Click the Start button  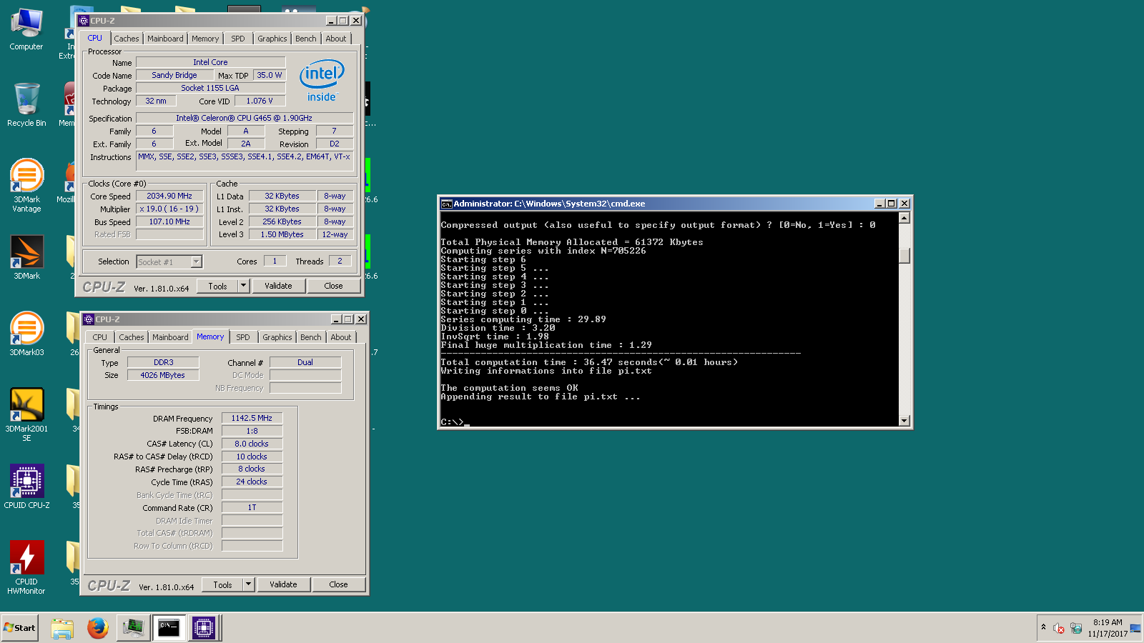[x=20, y=628]
